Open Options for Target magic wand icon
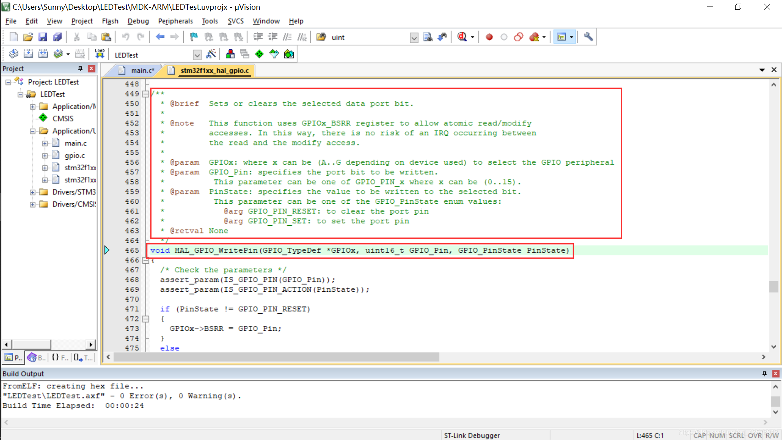Viewport: 782px width, 440px height. click(x=211, y=54)
